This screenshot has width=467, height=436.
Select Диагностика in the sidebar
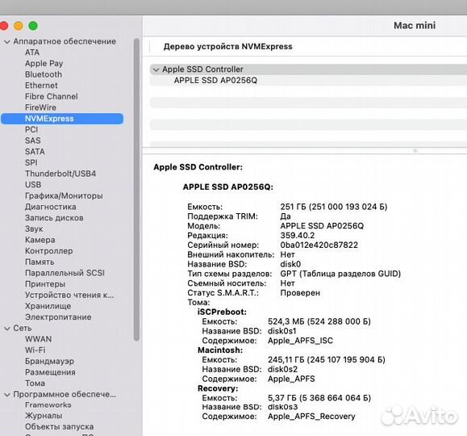(51, 207)
